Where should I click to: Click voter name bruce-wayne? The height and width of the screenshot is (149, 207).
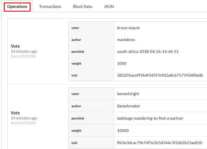(x=128, y=28)
